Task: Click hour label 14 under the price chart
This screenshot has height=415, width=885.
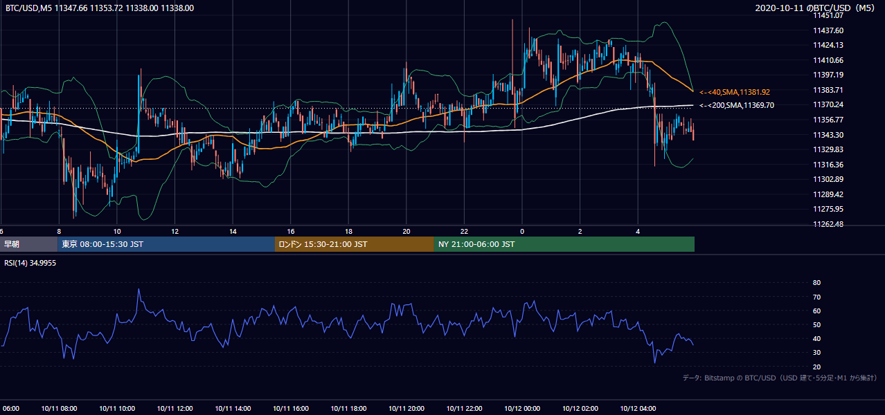Action: tap(233, 231)
